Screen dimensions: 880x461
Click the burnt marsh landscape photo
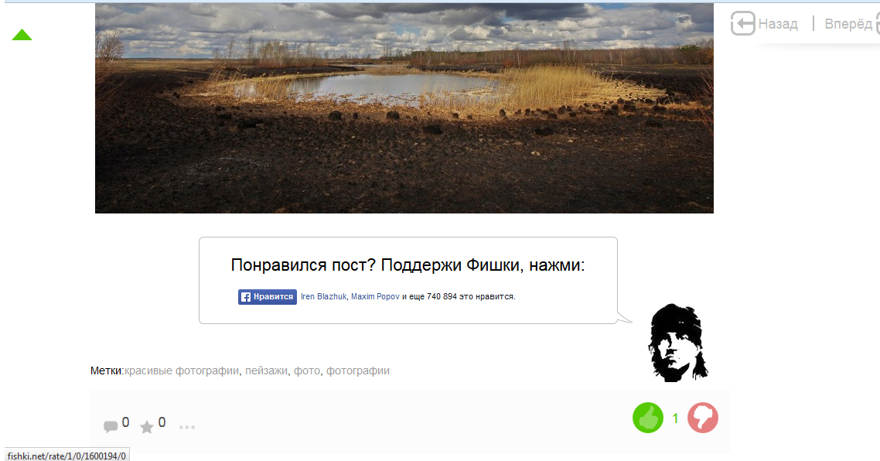click(x=404, y=108)
